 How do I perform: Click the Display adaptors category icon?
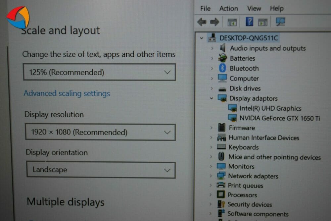pos(222,98)
